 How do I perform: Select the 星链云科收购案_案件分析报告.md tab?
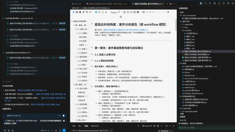pos(147,4)
